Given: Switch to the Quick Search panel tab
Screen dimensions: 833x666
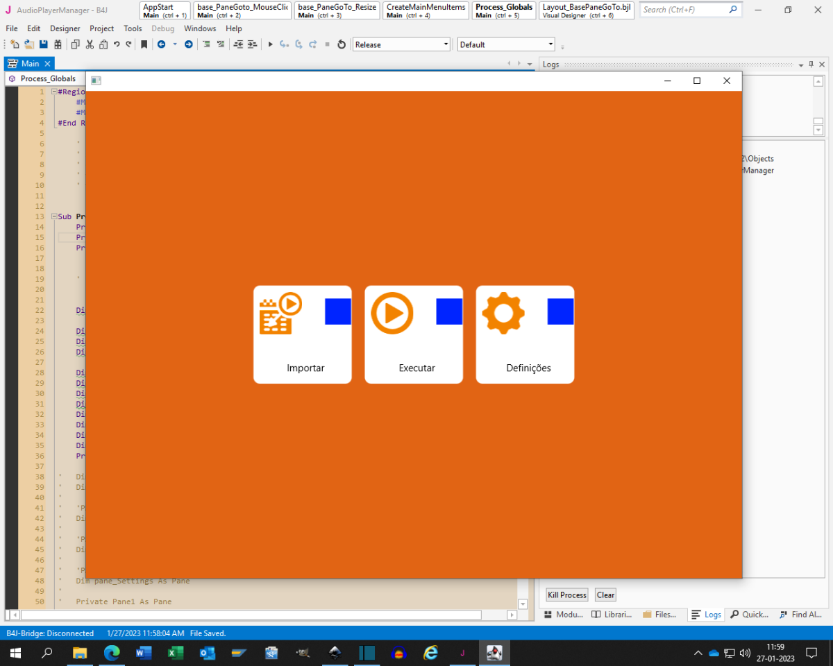Looking at the screenshot, I should [749, 615].
